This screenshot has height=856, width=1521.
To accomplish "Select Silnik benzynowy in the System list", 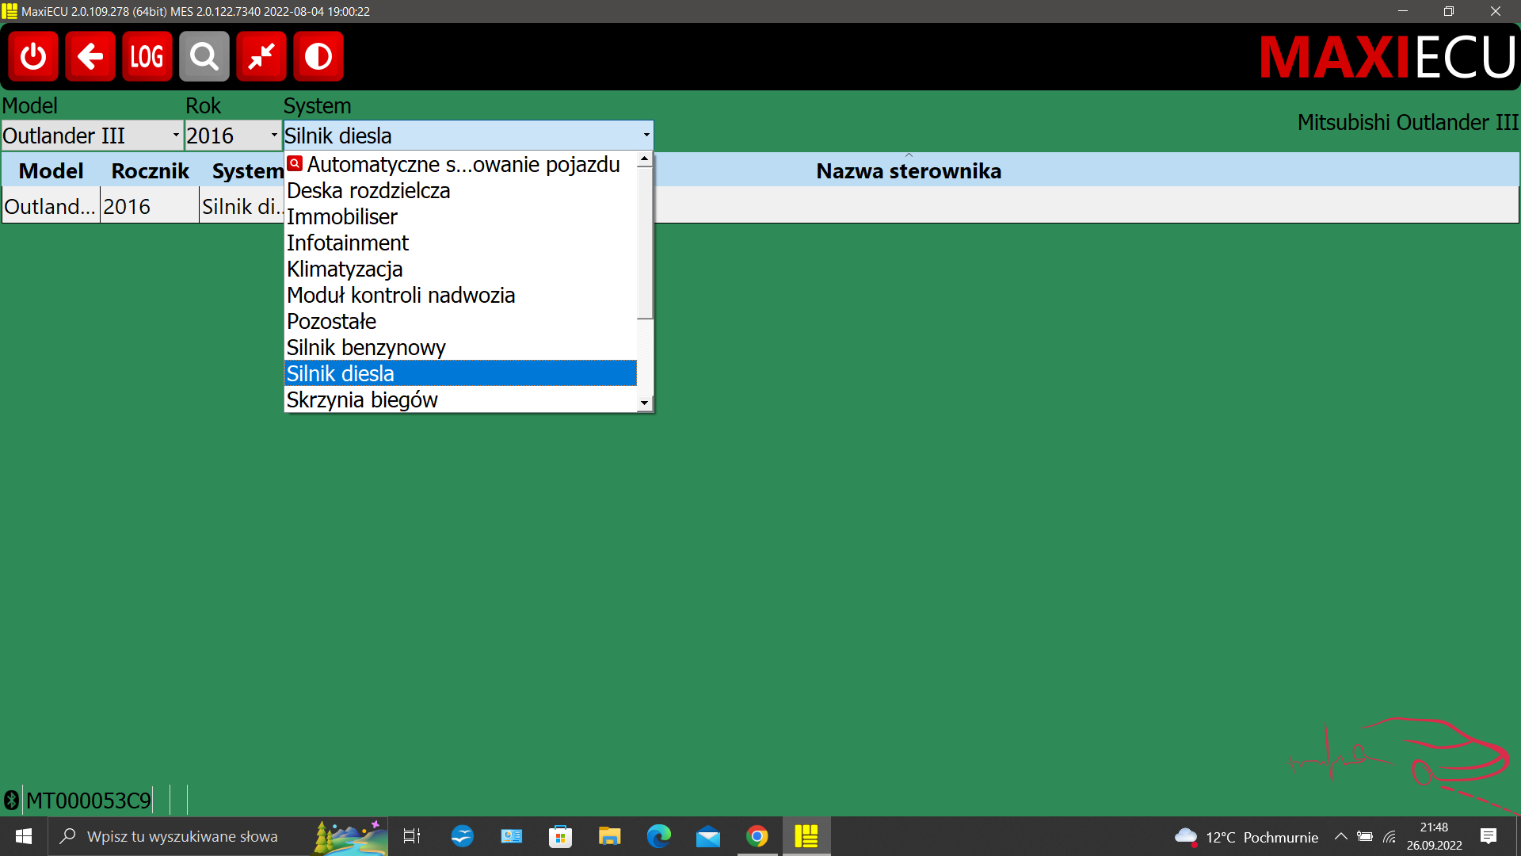I will 460,347.
